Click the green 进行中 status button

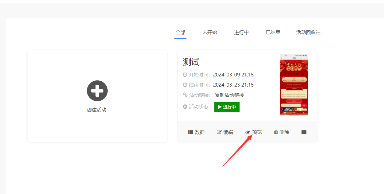click(227, 107)
